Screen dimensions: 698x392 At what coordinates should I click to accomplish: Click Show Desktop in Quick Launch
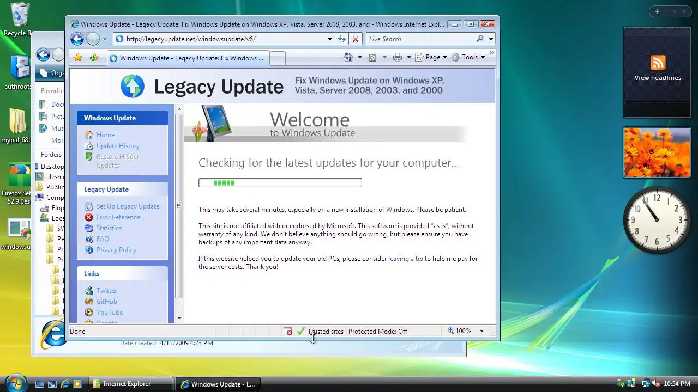click(40, 384)
